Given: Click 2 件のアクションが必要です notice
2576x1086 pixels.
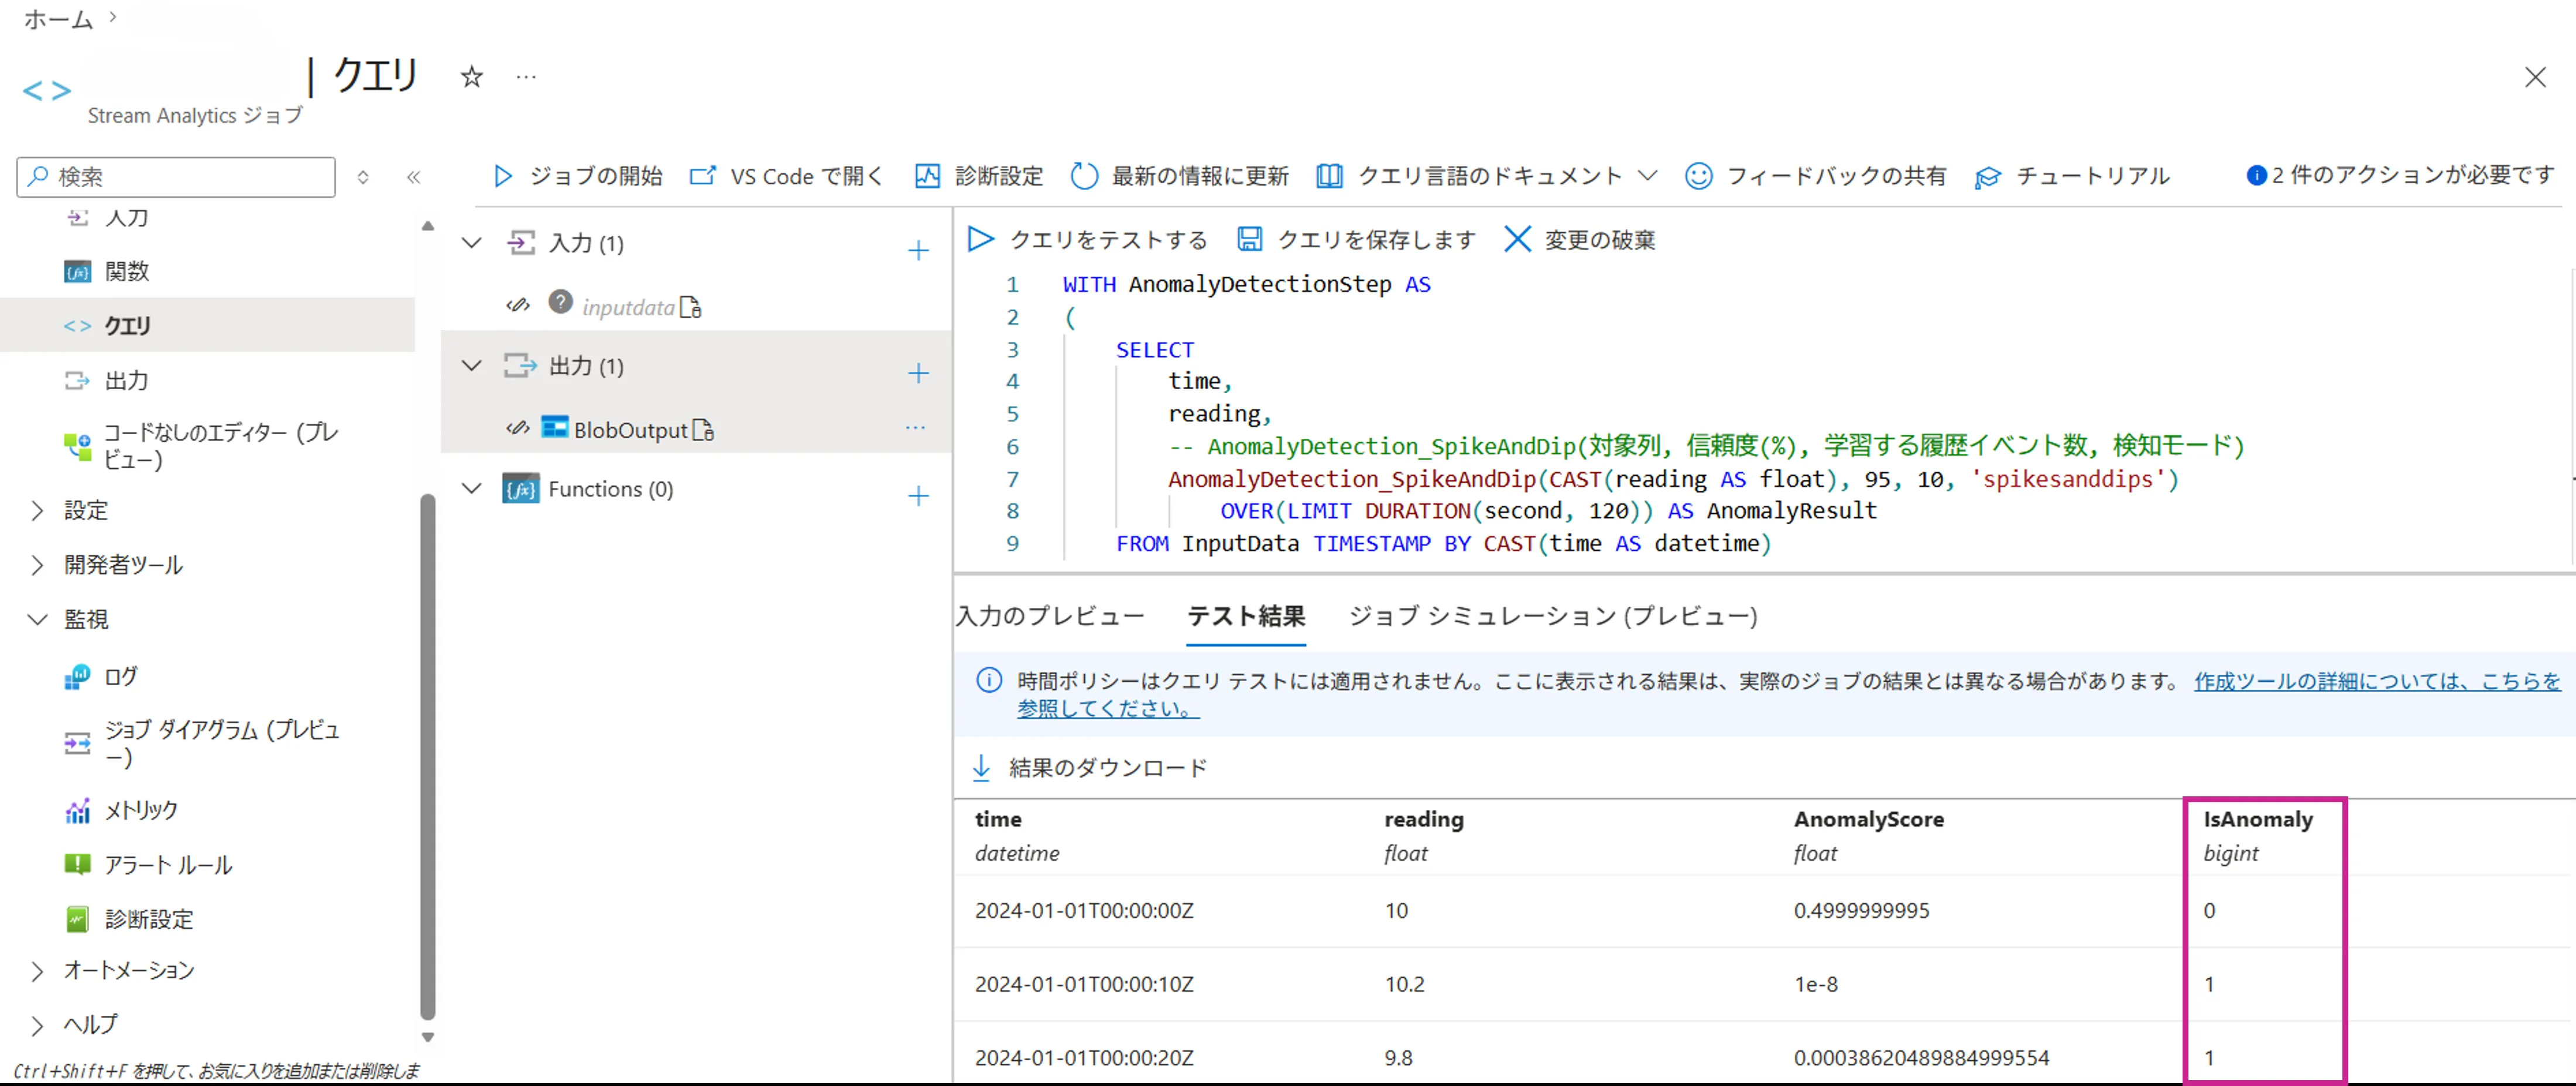Looking at the screenshot, I should pyautogui.click(x=2400, y=176).
